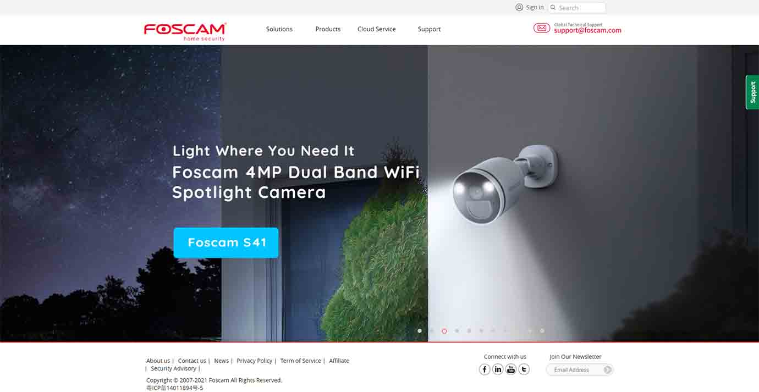Submit newsletter with the arrow icon

tap(607, 370)
